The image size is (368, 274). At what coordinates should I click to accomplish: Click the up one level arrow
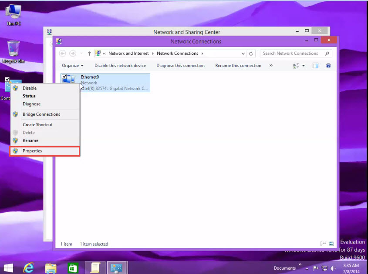pos(89,53)
